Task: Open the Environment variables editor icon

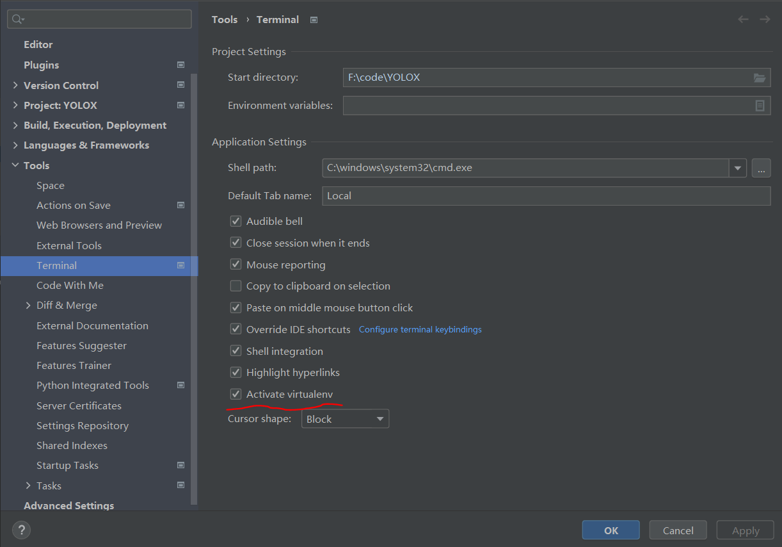Action: click(760, 106)
